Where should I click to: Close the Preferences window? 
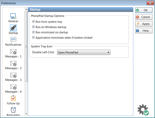point(150,3)
